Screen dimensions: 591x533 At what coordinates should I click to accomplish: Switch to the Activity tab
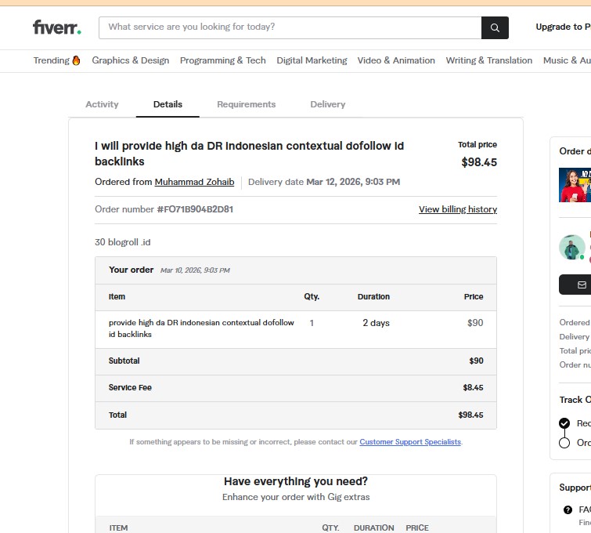(102, 104)
